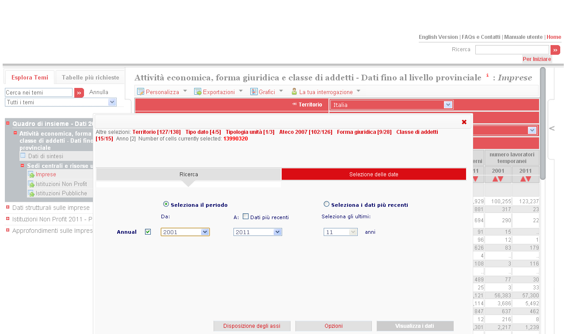Open the English Version link
This screenshot has width=566, height=334.
click(438, 37)
